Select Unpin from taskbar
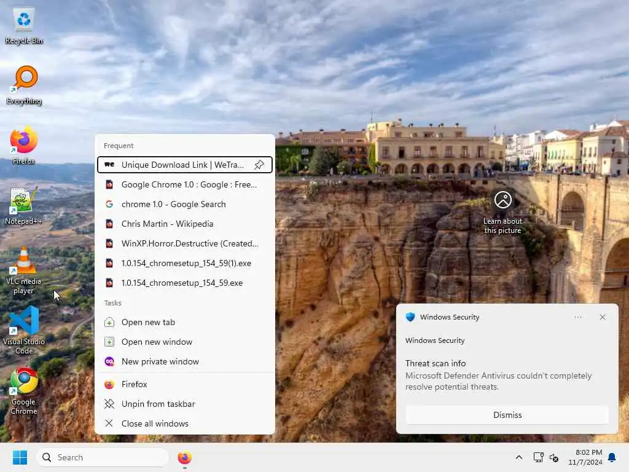The width and height of the screenshot is (629, 472). [x=184, y=404]
